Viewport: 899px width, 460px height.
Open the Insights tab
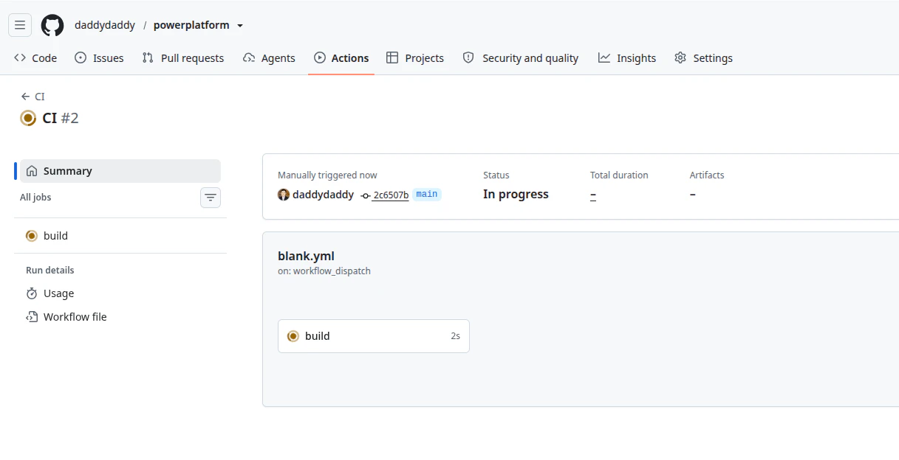627,58
